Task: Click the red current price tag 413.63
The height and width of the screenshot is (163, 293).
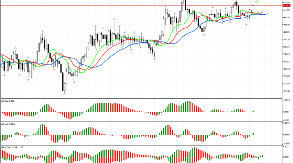Action: tap(287, 6)
